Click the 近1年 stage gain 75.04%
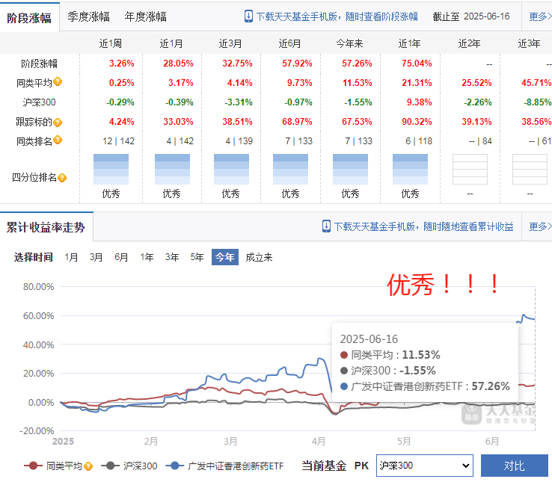552x482 pixels. pyautogui.click(x=417, y=64)
